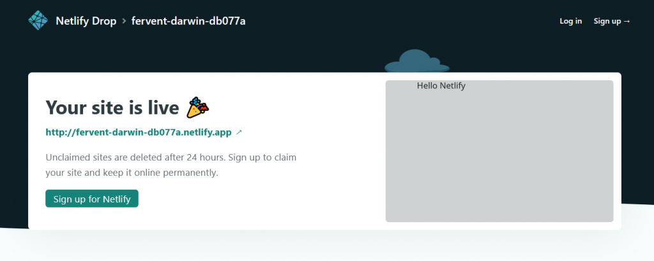This screenshot has width=654, height=261.
Task: Open the Hello Netlify site preview thumbnail
Action: pyautogui.click(x=499, y=151)
